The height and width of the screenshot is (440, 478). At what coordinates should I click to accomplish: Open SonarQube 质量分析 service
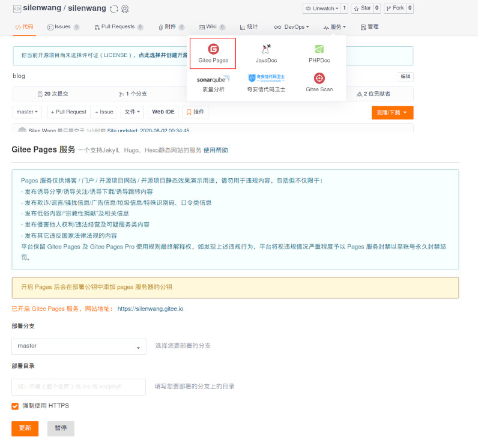[213, 83]
